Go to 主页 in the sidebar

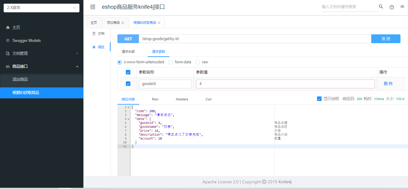(42, 27)
